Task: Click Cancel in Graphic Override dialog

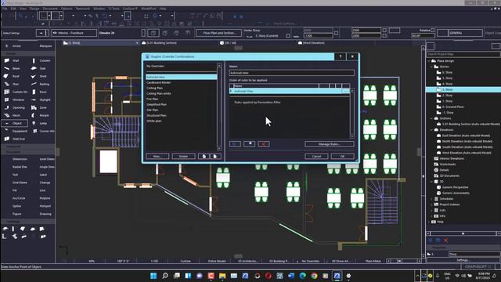Action: point(316,157)
